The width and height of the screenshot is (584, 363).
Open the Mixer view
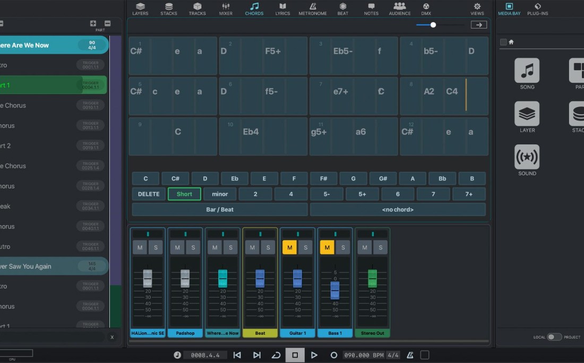(x=226, y=9)
